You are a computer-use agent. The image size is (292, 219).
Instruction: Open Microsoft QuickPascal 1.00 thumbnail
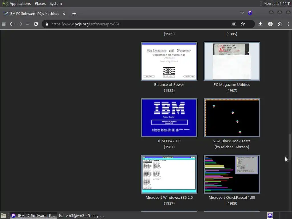[232, 174]
